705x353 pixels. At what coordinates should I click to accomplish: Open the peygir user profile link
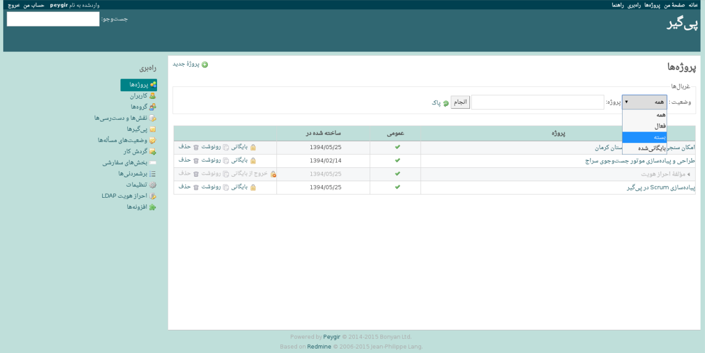pos(59,4)
